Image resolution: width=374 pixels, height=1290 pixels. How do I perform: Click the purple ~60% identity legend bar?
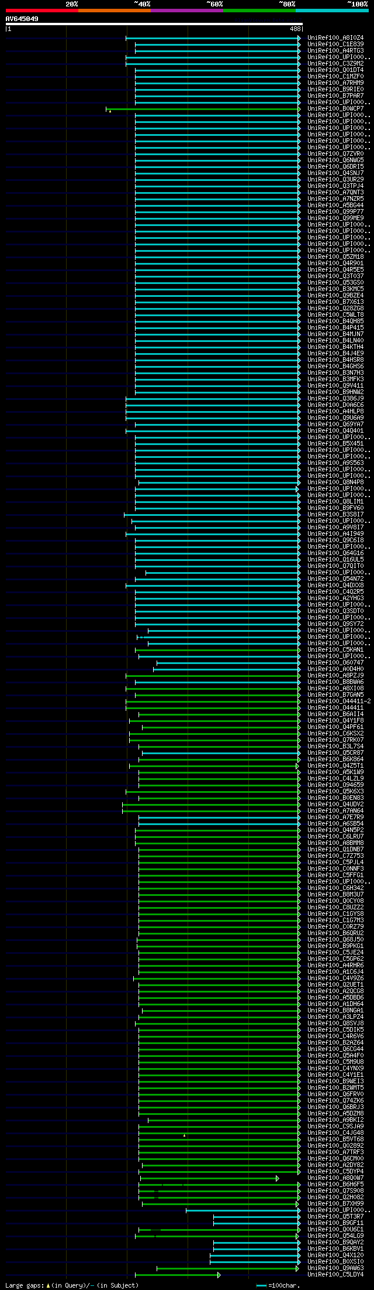click(x=186, y=11)
